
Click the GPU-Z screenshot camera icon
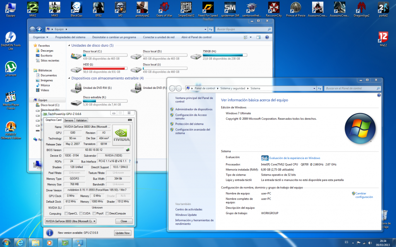click(130, 120)
